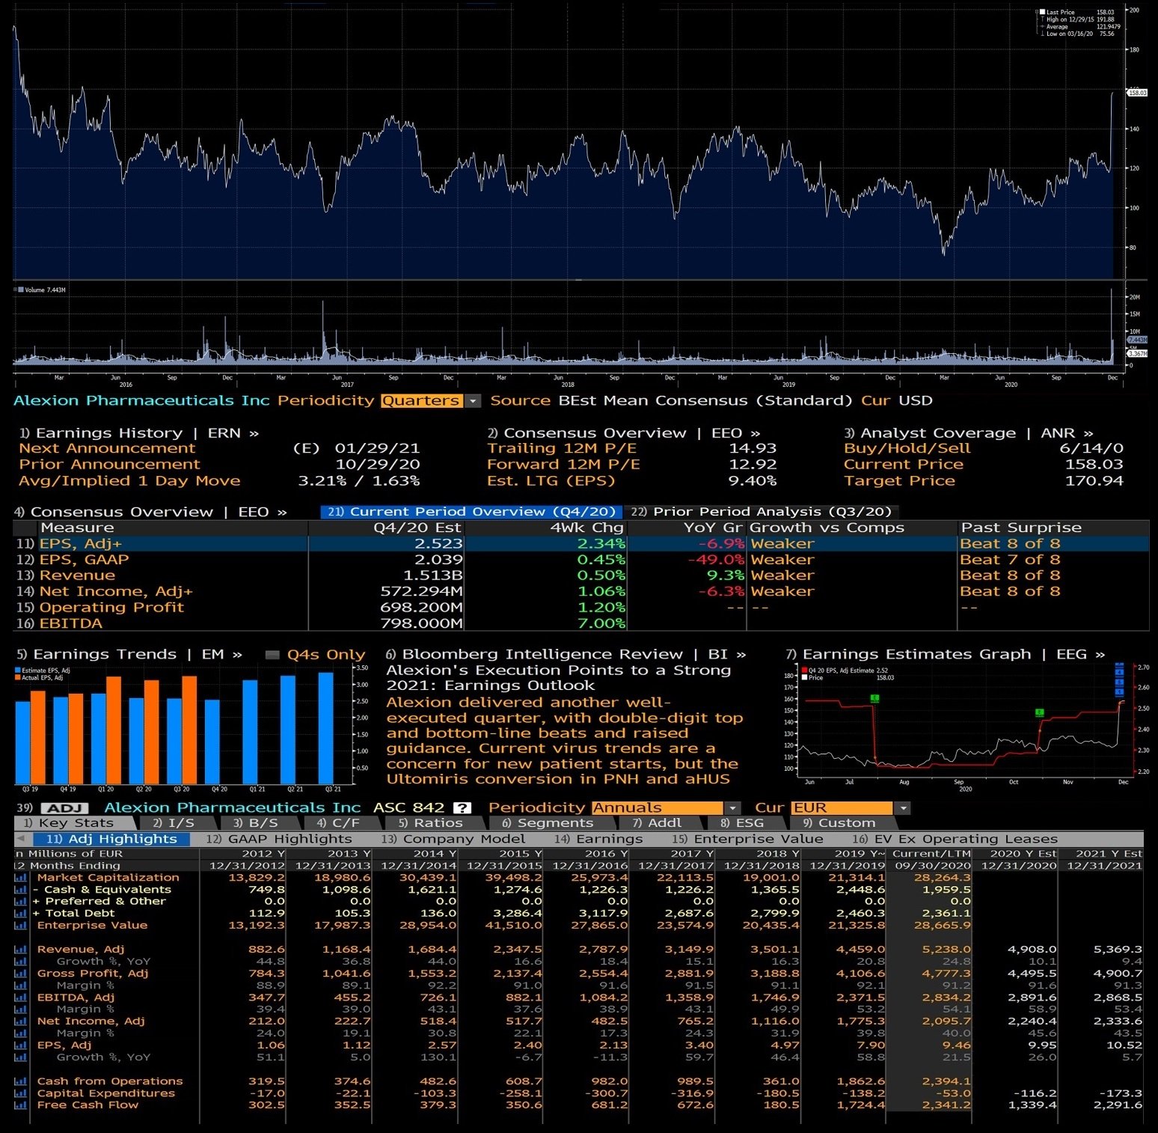Select Prior Period Analysis (Q3/20) tab

(762, 512)
